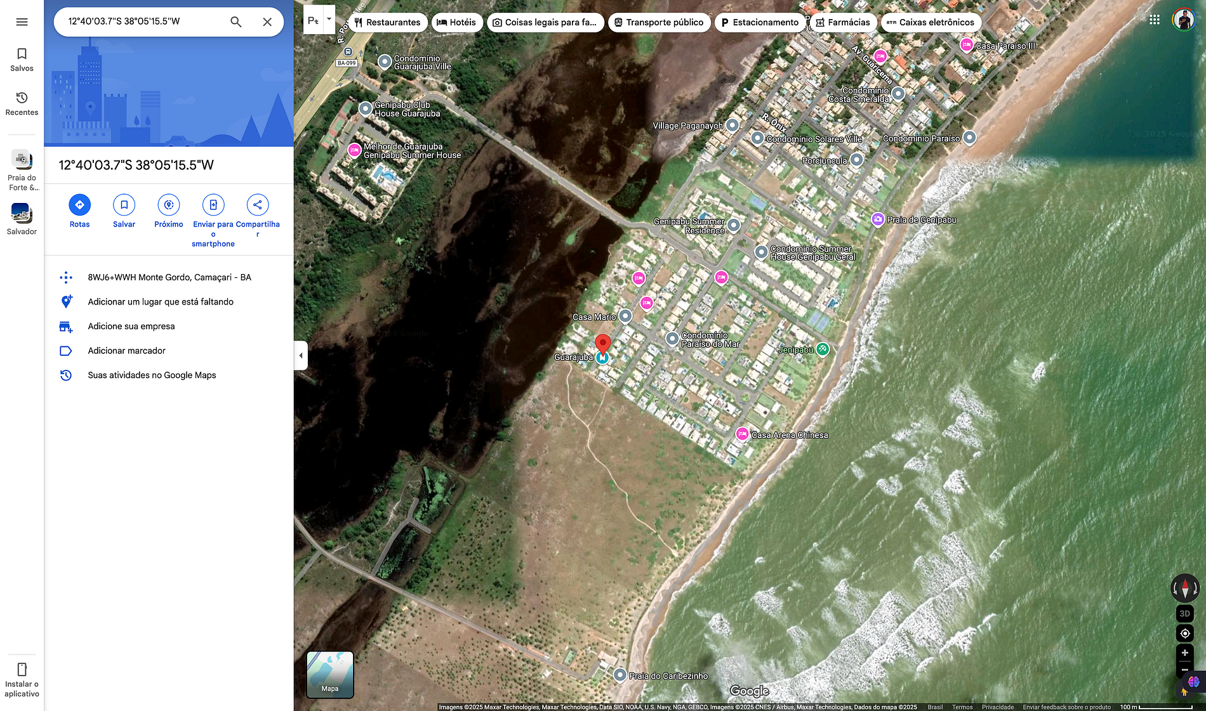Image resolution: width=1206 pixels, height=711 pixels.
Task: Click Enviar para o smartphone icon
Action: (x=213, y=205)
